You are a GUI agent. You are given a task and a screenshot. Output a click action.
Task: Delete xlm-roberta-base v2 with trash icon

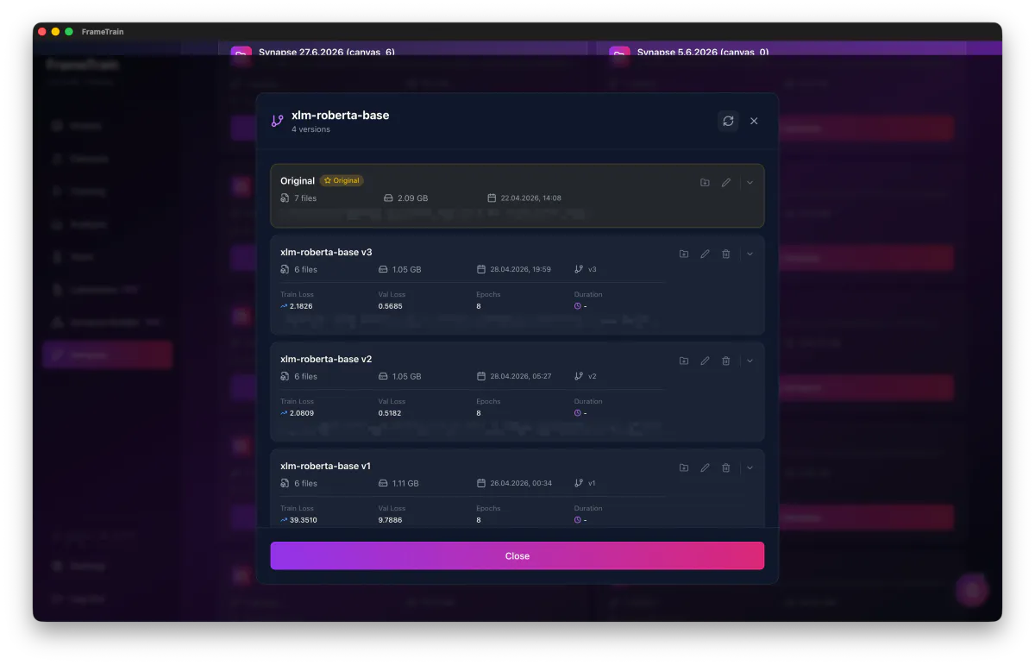[726, 361]
